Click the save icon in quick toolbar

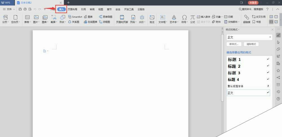(20, 9)
